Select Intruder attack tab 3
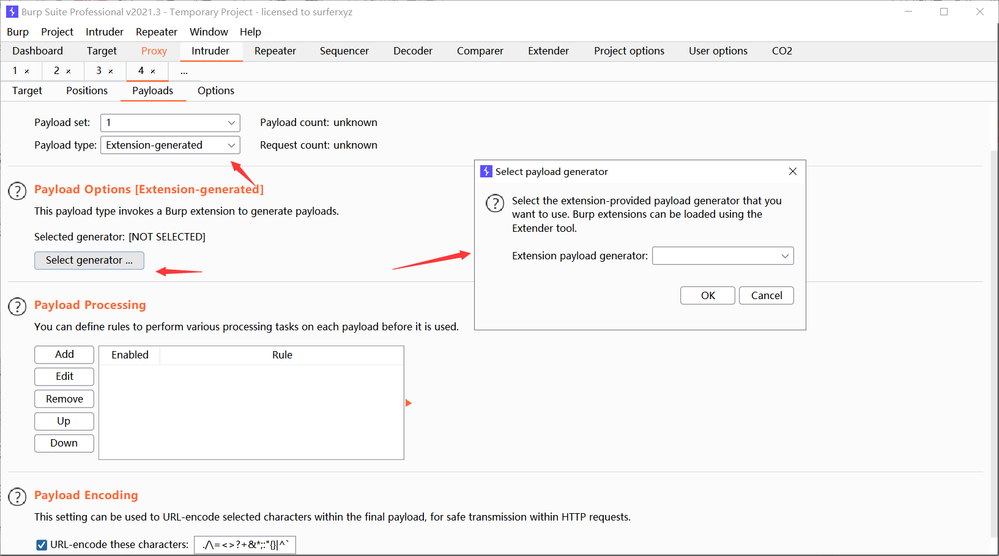 click(x=99, y=71)
